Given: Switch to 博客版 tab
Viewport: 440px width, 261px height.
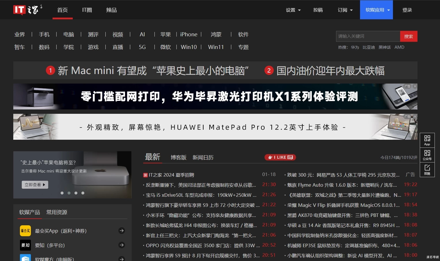Looking at the screenshot, I should (x=178, y=157).
